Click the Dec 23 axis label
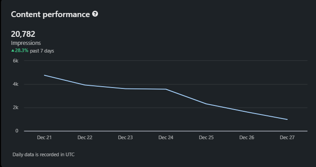Viewport: 316px width, 167px height. click(125, 137)
